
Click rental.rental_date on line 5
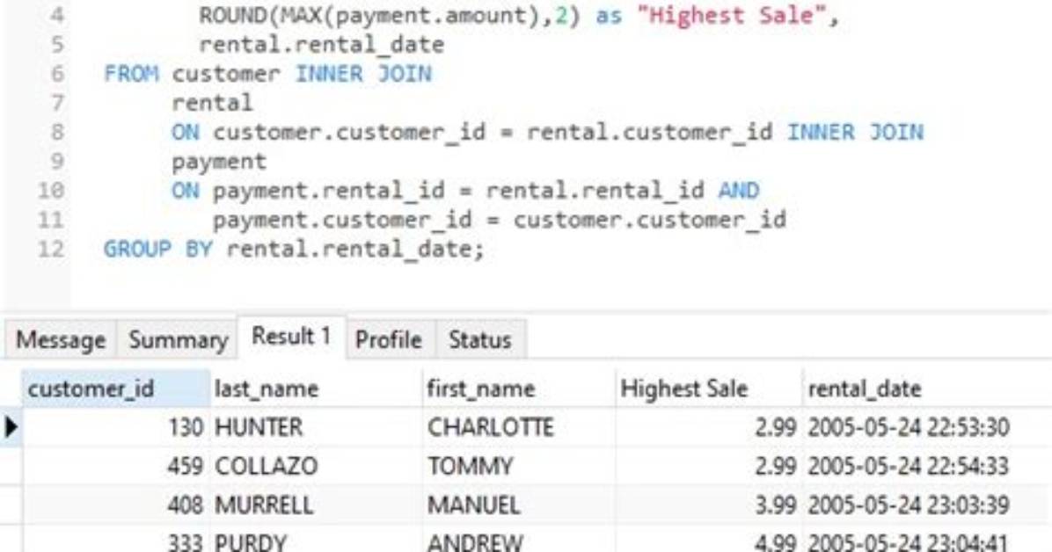pyautogui.click(x=321, y=45)
